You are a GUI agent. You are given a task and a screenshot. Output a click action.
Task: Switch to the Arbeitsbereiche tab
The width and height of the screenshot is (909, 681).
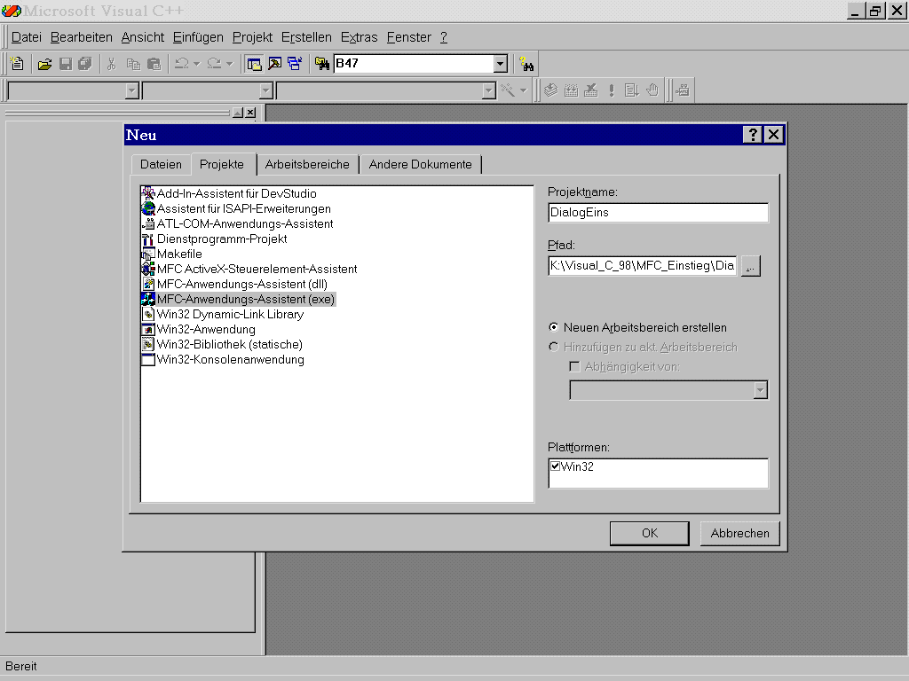click(307, 164)
